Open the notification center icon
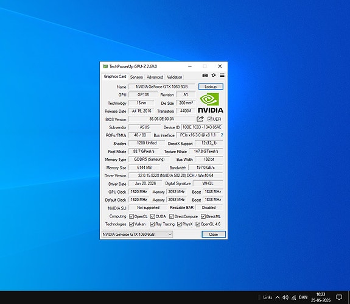The height and width of the screenshot is (304, 350). click(339, 297)
